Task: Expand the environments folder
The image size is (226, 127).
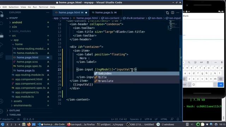Action: (x=23, y=105)
